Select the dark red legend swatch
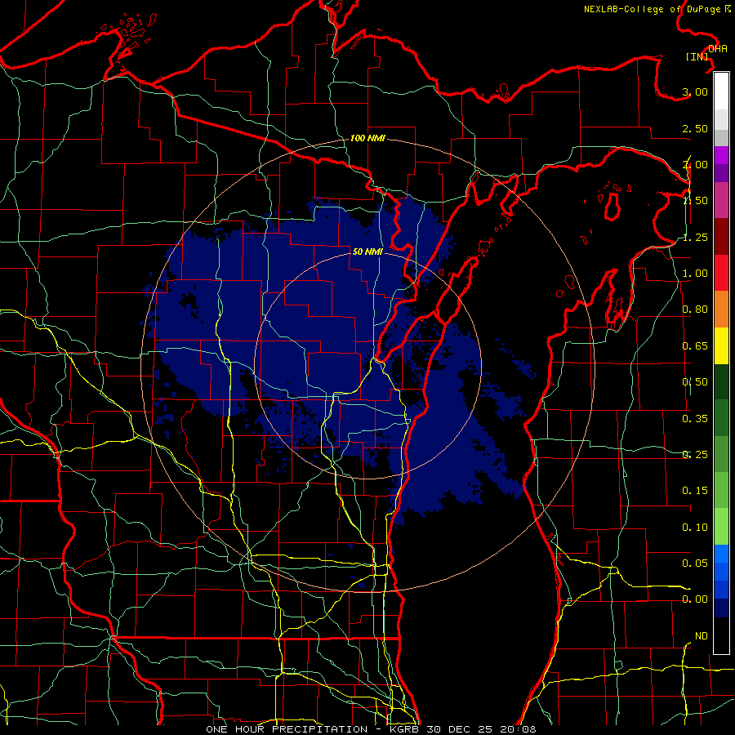Screen dimensions: 735x735 (x=721, y=237)
